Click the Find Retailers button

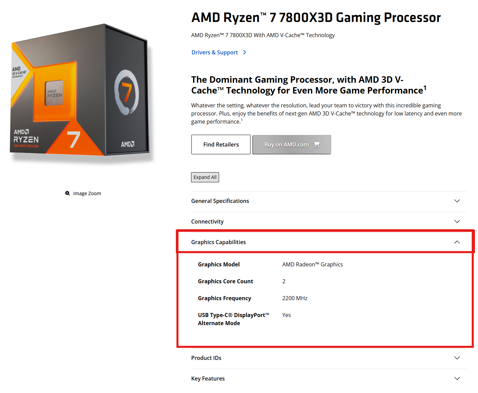click(x=221, y=145)
